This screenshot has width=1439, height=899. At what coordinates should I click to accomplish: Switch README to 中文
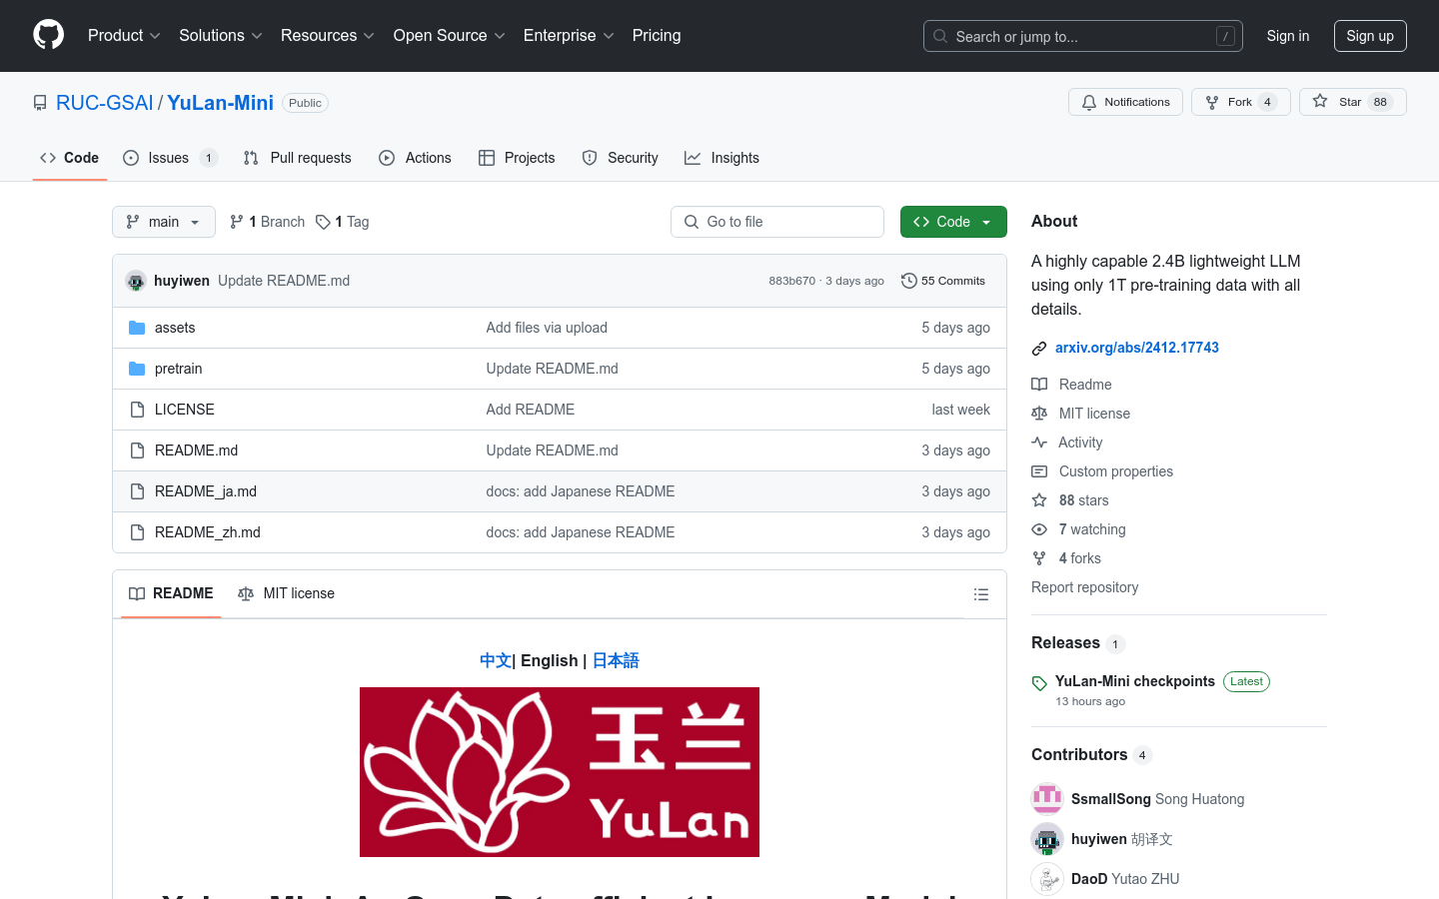pyautogui.click(x=496, y=660)
